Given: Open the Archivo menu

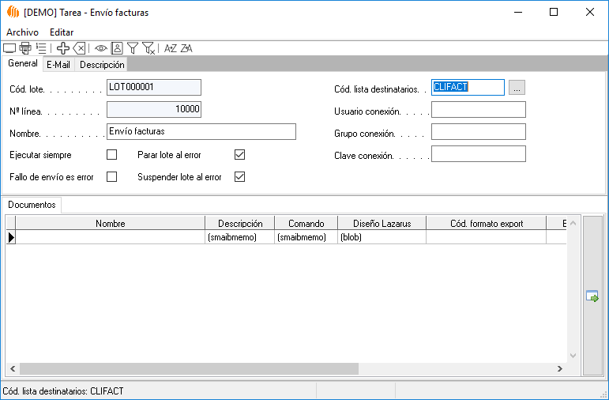Looking at the screenshot, I should click(x=22, y=32).
